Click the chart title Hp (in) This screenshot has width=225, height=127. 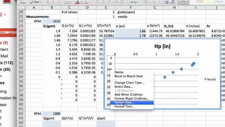point(162,46)
